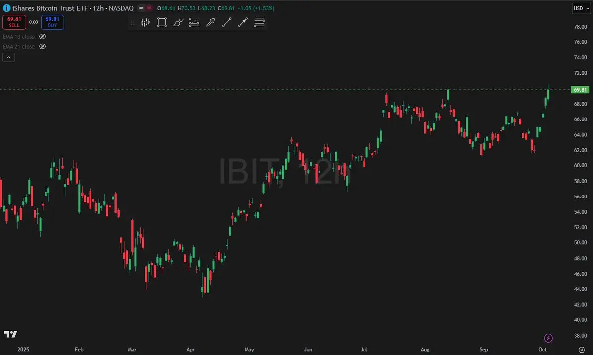This screenshot has width=593, height=355.
Task: Select the Trend Line tool
Action: coord(227,22)
